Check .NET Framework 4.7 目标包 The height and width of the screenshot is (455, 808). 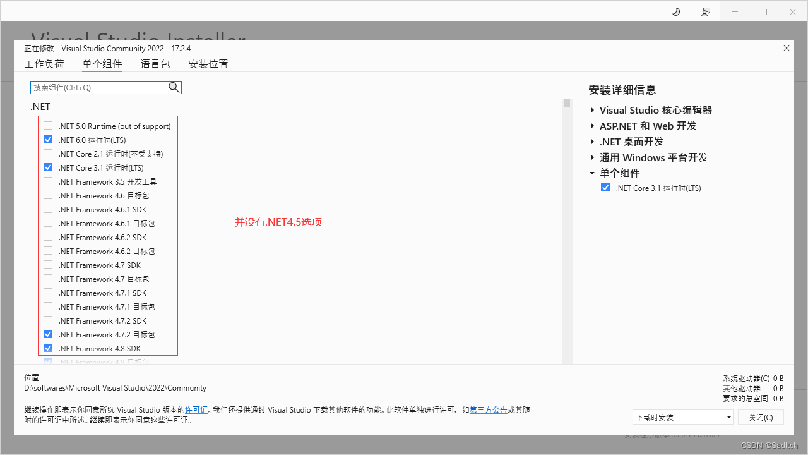(x=48, y=279)
